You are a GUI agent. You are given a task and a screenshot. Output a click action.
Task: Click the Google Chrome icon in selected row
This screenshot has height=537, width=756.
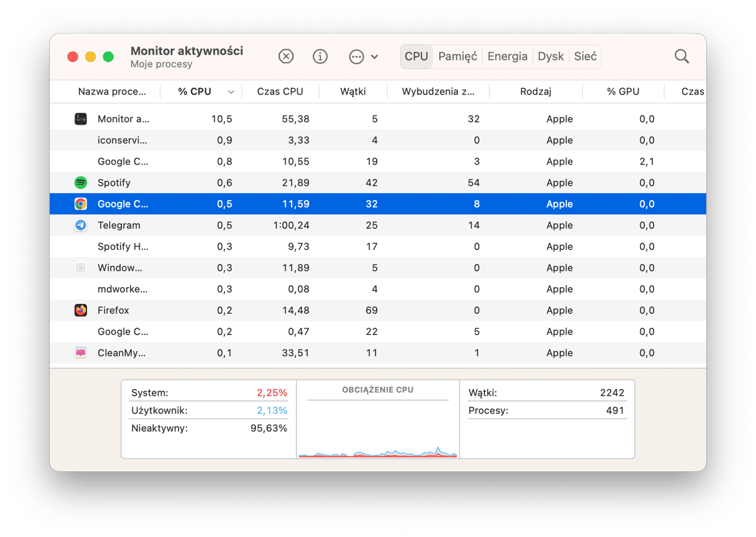pos(81,204)
